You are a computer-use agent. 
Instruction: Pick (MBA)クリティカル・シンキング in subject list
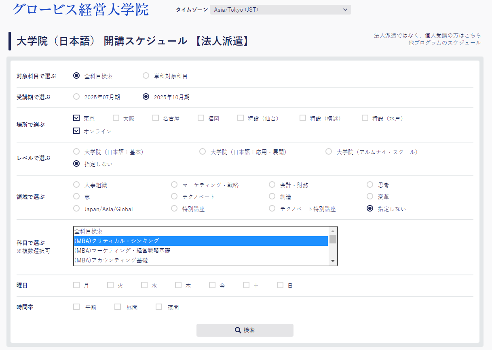pyautogui.click(x=201, y=241)
